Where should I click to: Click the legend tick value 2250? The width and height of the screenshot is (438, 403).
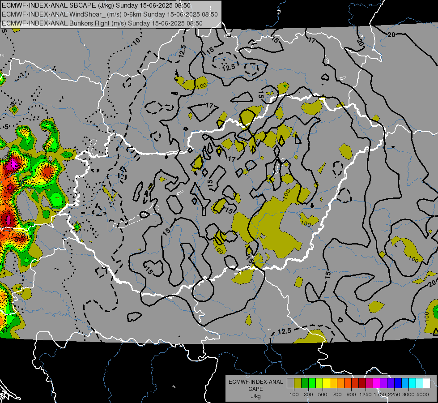pos(394,394)
